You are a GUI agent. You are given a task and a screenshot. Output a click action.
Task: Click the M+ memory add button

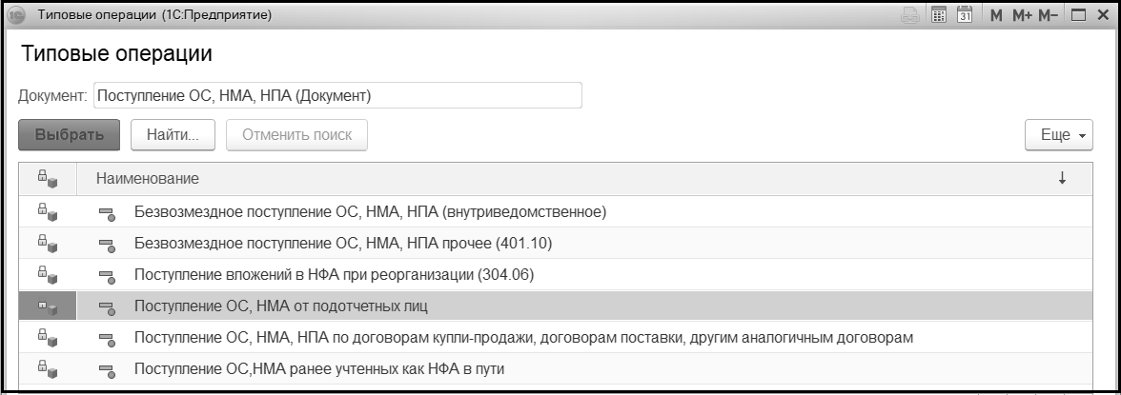(x=1023, y=15)
